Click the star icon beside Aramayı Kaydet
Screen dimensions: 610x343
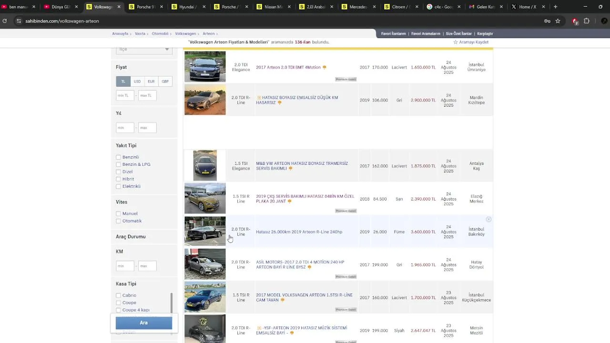pyautogui.click(x=456, y=42)
